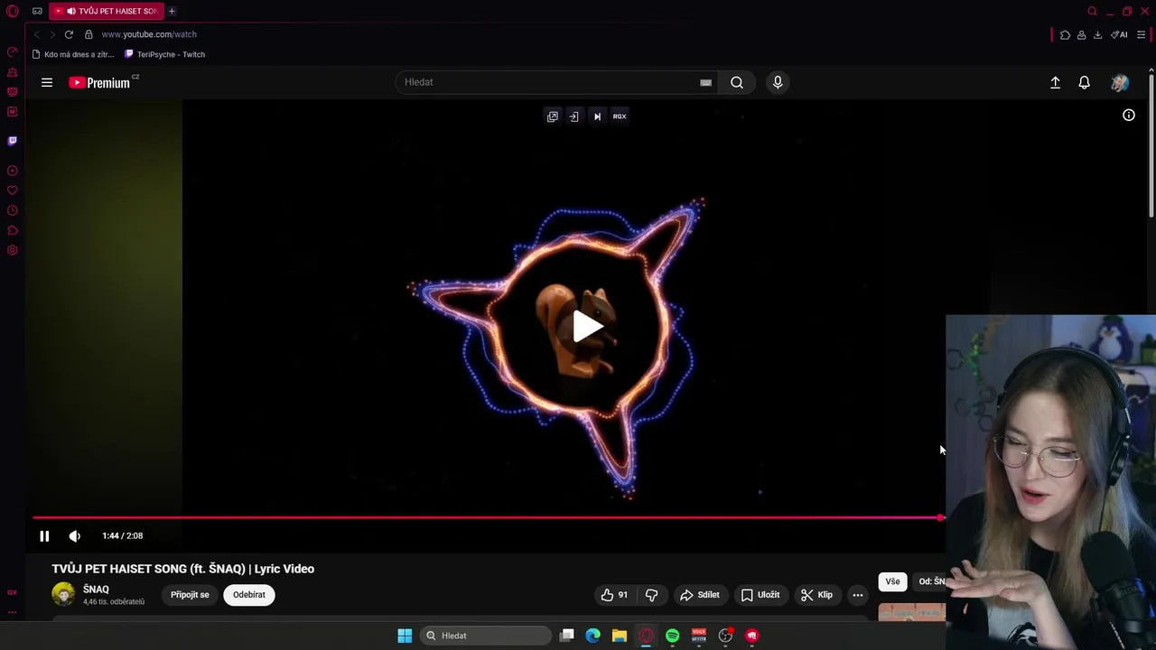Viewport: 1156px width, 650px height.
Task: Open Opera AI assistant button
Action: click(x=1119, y=34)
